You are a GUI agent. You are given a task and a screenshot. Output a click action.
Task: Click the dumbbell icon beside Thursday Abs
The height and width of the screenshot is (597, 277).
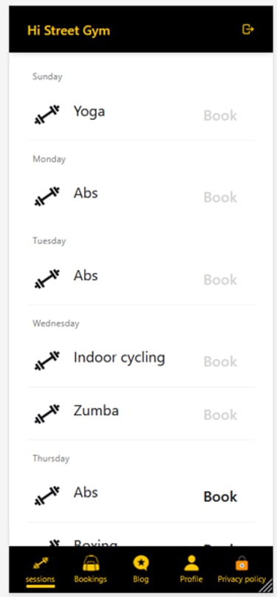[x=47, y=496]
